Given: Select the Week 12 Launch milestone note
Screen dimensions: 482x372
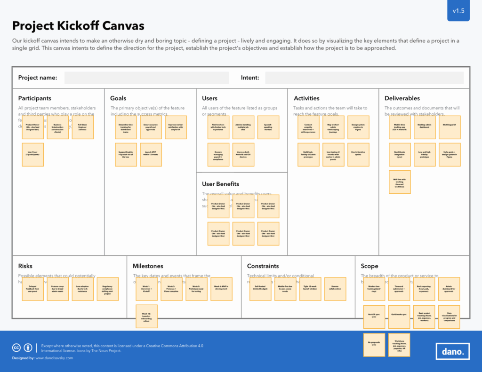Looking at the screenshot, I should click(146, 317).
